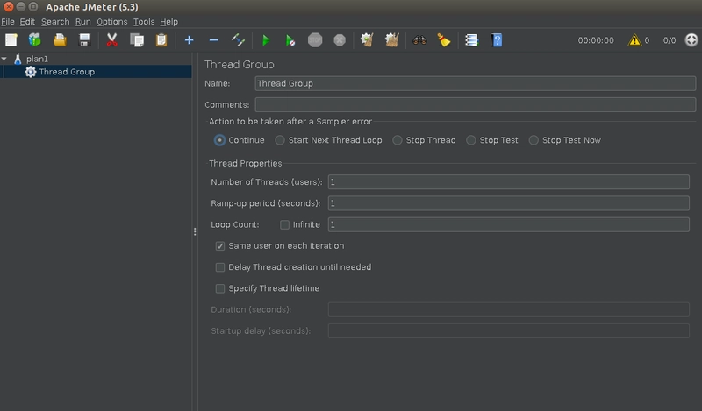
Task: Click the Comments input field
Action: click(x=475, y=104)
